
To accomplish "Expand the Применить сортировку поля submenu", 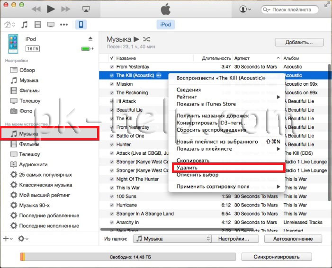I will click(226, 187).
